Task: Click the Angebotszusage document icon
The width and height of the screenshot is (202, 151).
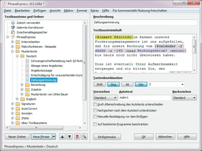Action: (x=27, y=70)
